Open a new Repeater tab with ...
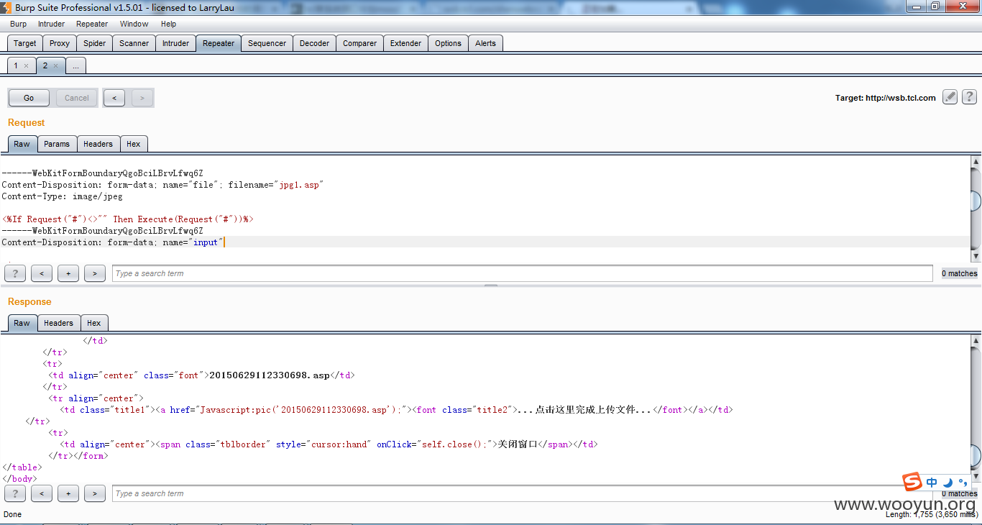Viewport: 982px width, 525px height. pyautogui.click(x=75, y=65)
